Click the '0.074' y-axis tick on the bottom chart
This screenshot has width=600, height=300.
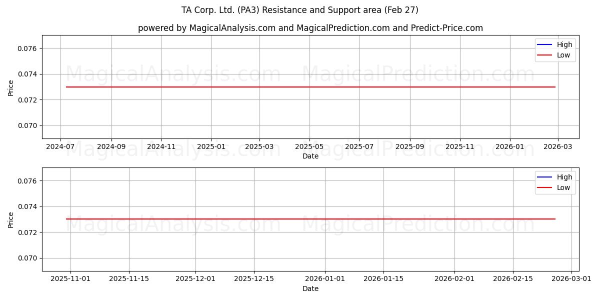coord(28,206)
